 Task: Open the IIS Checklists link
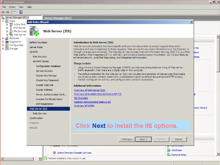(81, 98)
